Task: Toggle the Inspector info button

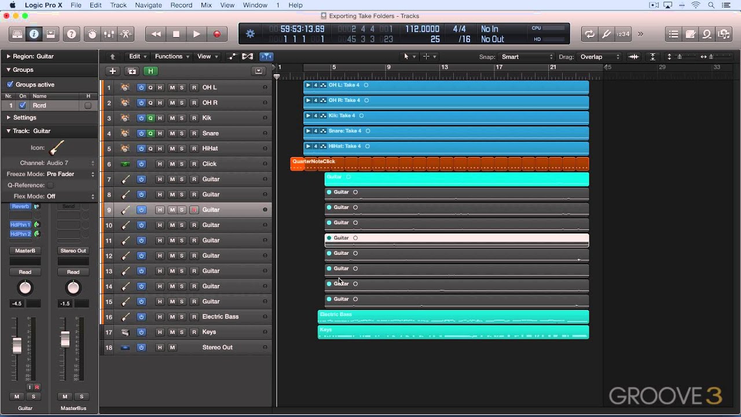Action: coord(34,34)
